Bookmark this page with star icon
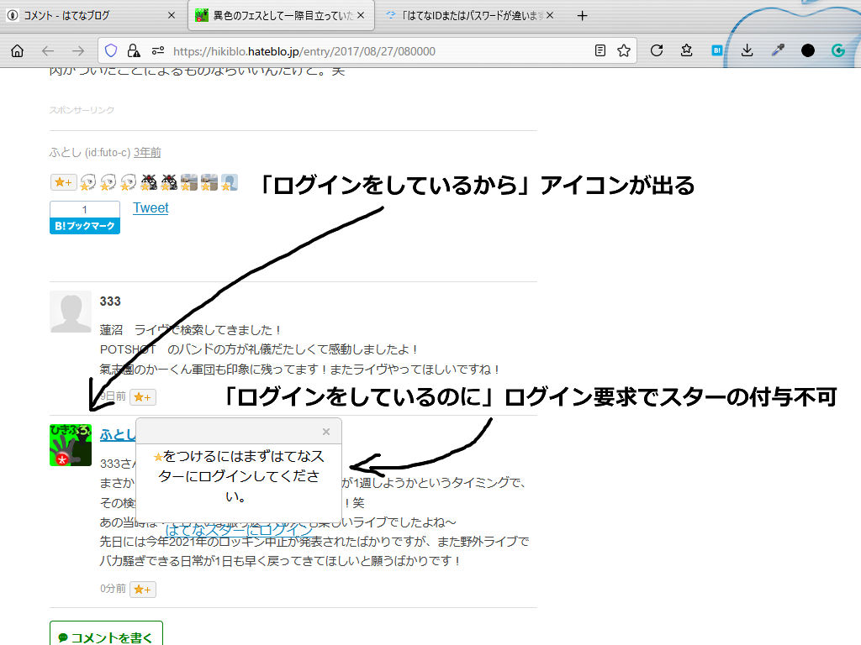 point(624,51)
